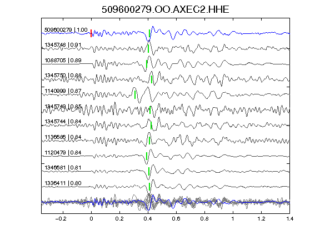Select the top label 509600279 | 1.00
The image size is (320, 240).
click(66, 30)
